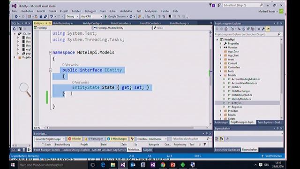
Task: Toggle the 0 Warnungen warnings filter
Action: point(94,139)
